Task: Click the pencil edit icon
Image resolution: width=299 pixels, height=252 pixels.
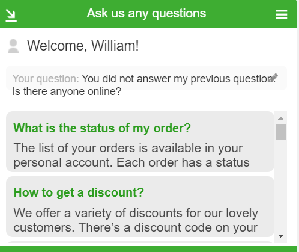Action: click(273, 78)
